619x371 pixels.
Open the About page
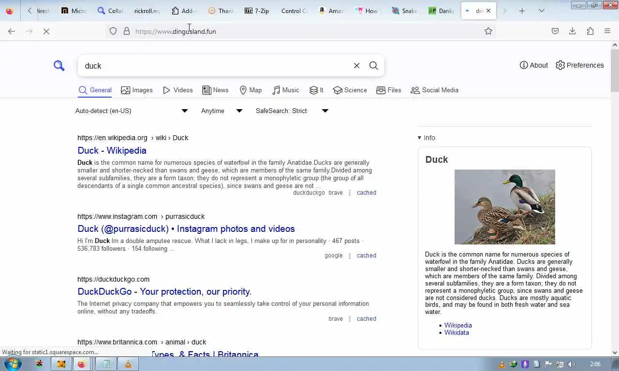point(534,65)
